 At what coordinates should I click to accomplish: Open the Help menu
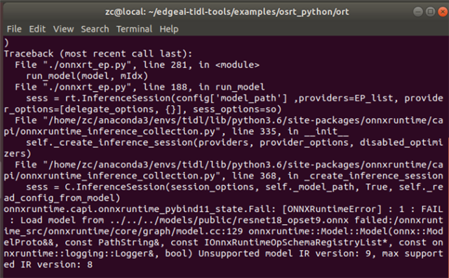tap(169, 29)
